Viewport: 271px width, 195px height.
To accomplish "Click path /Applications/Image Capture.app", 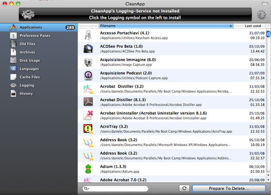I will click(126, 65).
